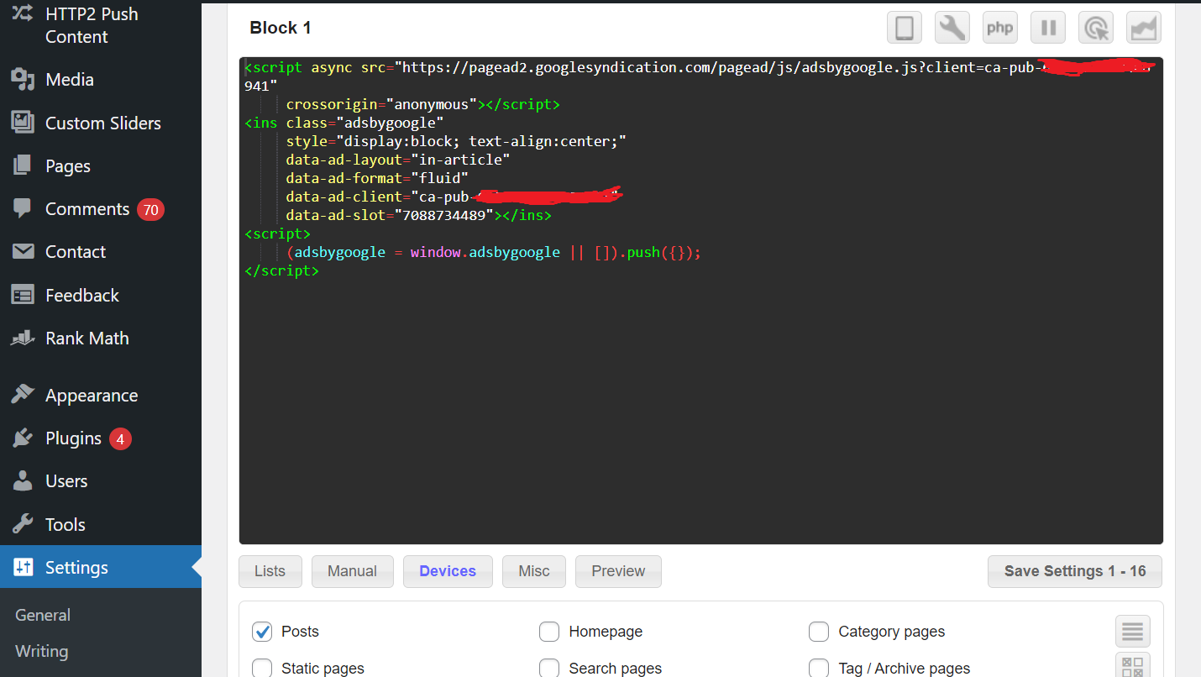Click Save Settings 1 - 16
Screen dimensions: 1201x677
pos(1075,571)
